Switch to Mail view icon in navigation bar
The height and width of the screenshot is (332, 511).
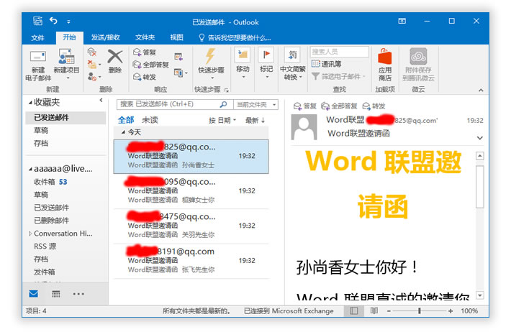pos(34,294)
